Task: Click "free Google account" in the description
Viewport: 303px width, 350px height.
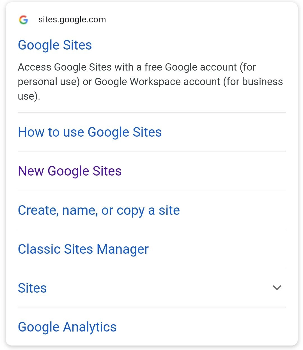Action: [x=191, y=67]
